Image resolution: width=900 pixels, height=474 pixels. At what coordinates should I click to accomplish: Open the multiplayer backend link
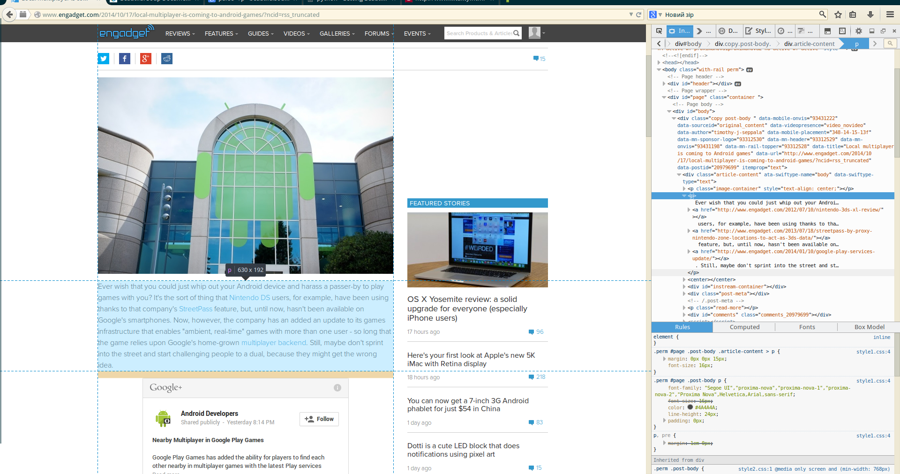pyautogui.click(x=274, y=343)
